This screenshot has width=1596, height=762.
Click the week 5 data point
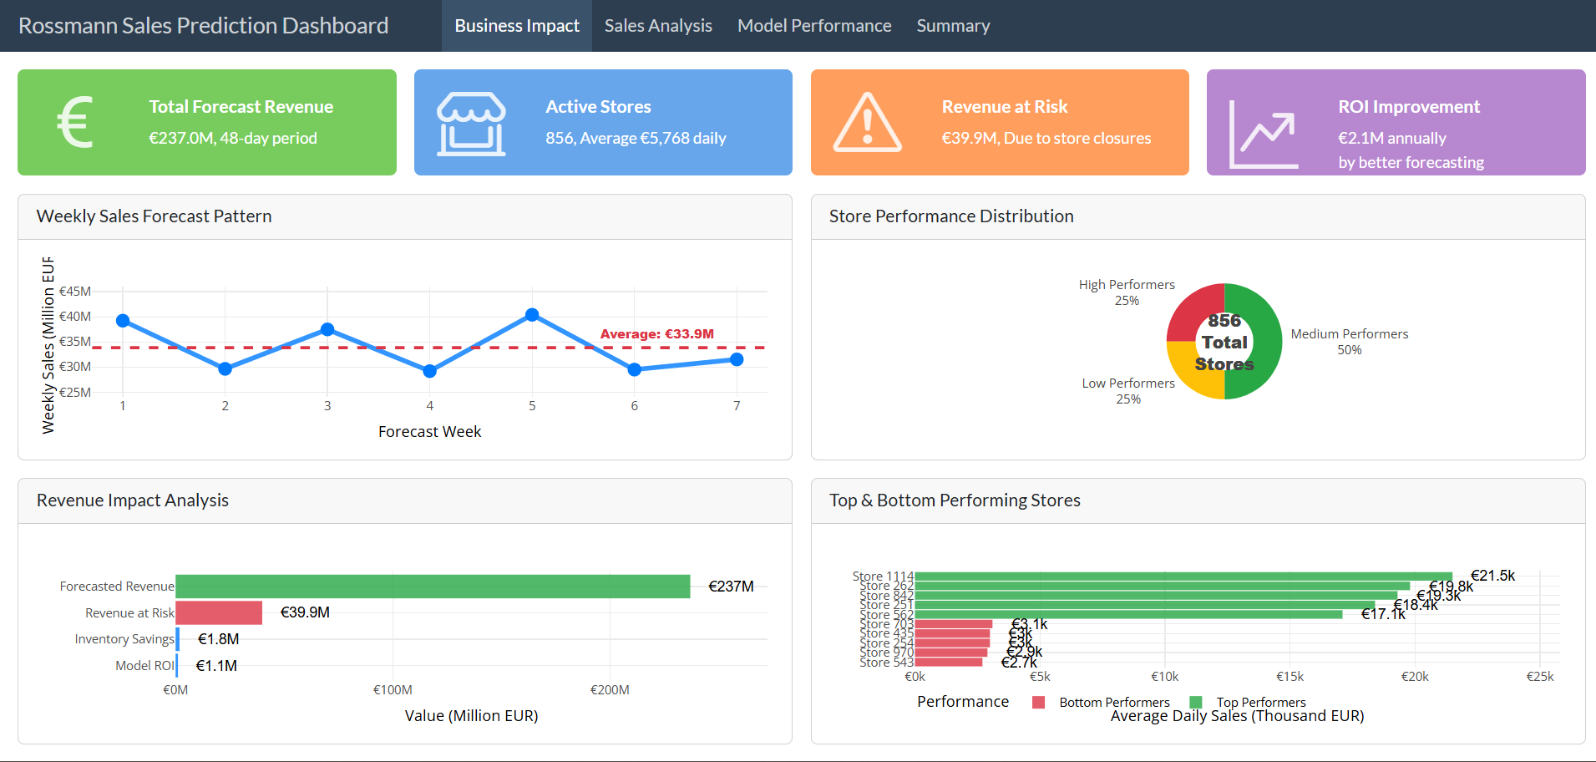pyautogui.click(x=532, y=315)
